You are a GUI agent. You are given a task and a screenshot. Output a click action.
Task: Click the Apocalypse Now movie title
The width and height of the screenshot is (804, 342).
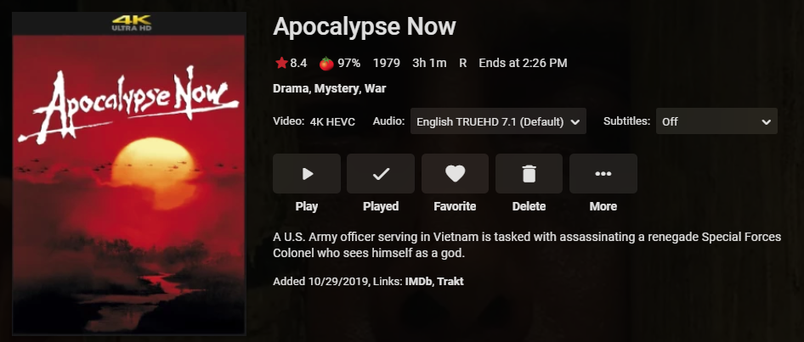point(364,26)
